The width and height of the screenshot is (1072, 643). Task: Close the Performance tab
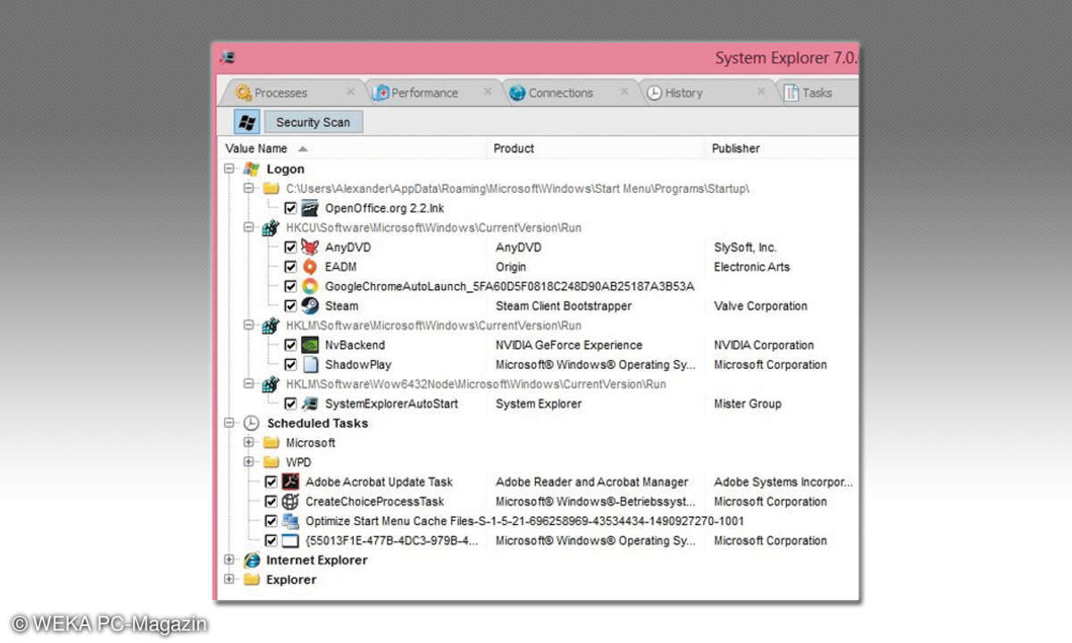coord(488,91)
